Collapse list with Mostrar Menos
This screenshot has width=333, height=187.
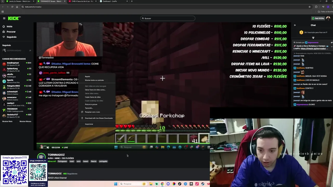click(x=25, y=121)
